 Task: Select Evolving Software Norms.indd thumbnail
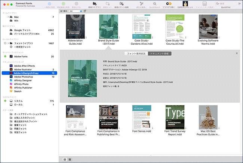(x=208, y=26)
